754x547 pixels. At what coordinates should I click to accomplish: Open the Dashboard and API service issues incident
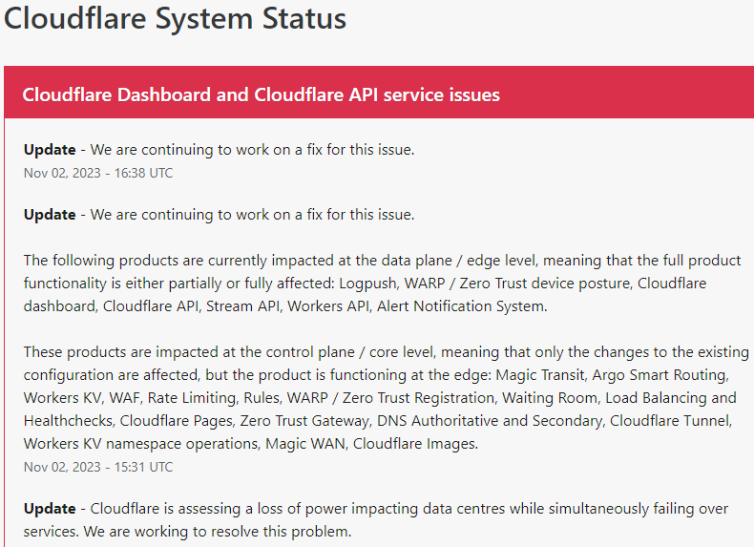coord(261,95)
